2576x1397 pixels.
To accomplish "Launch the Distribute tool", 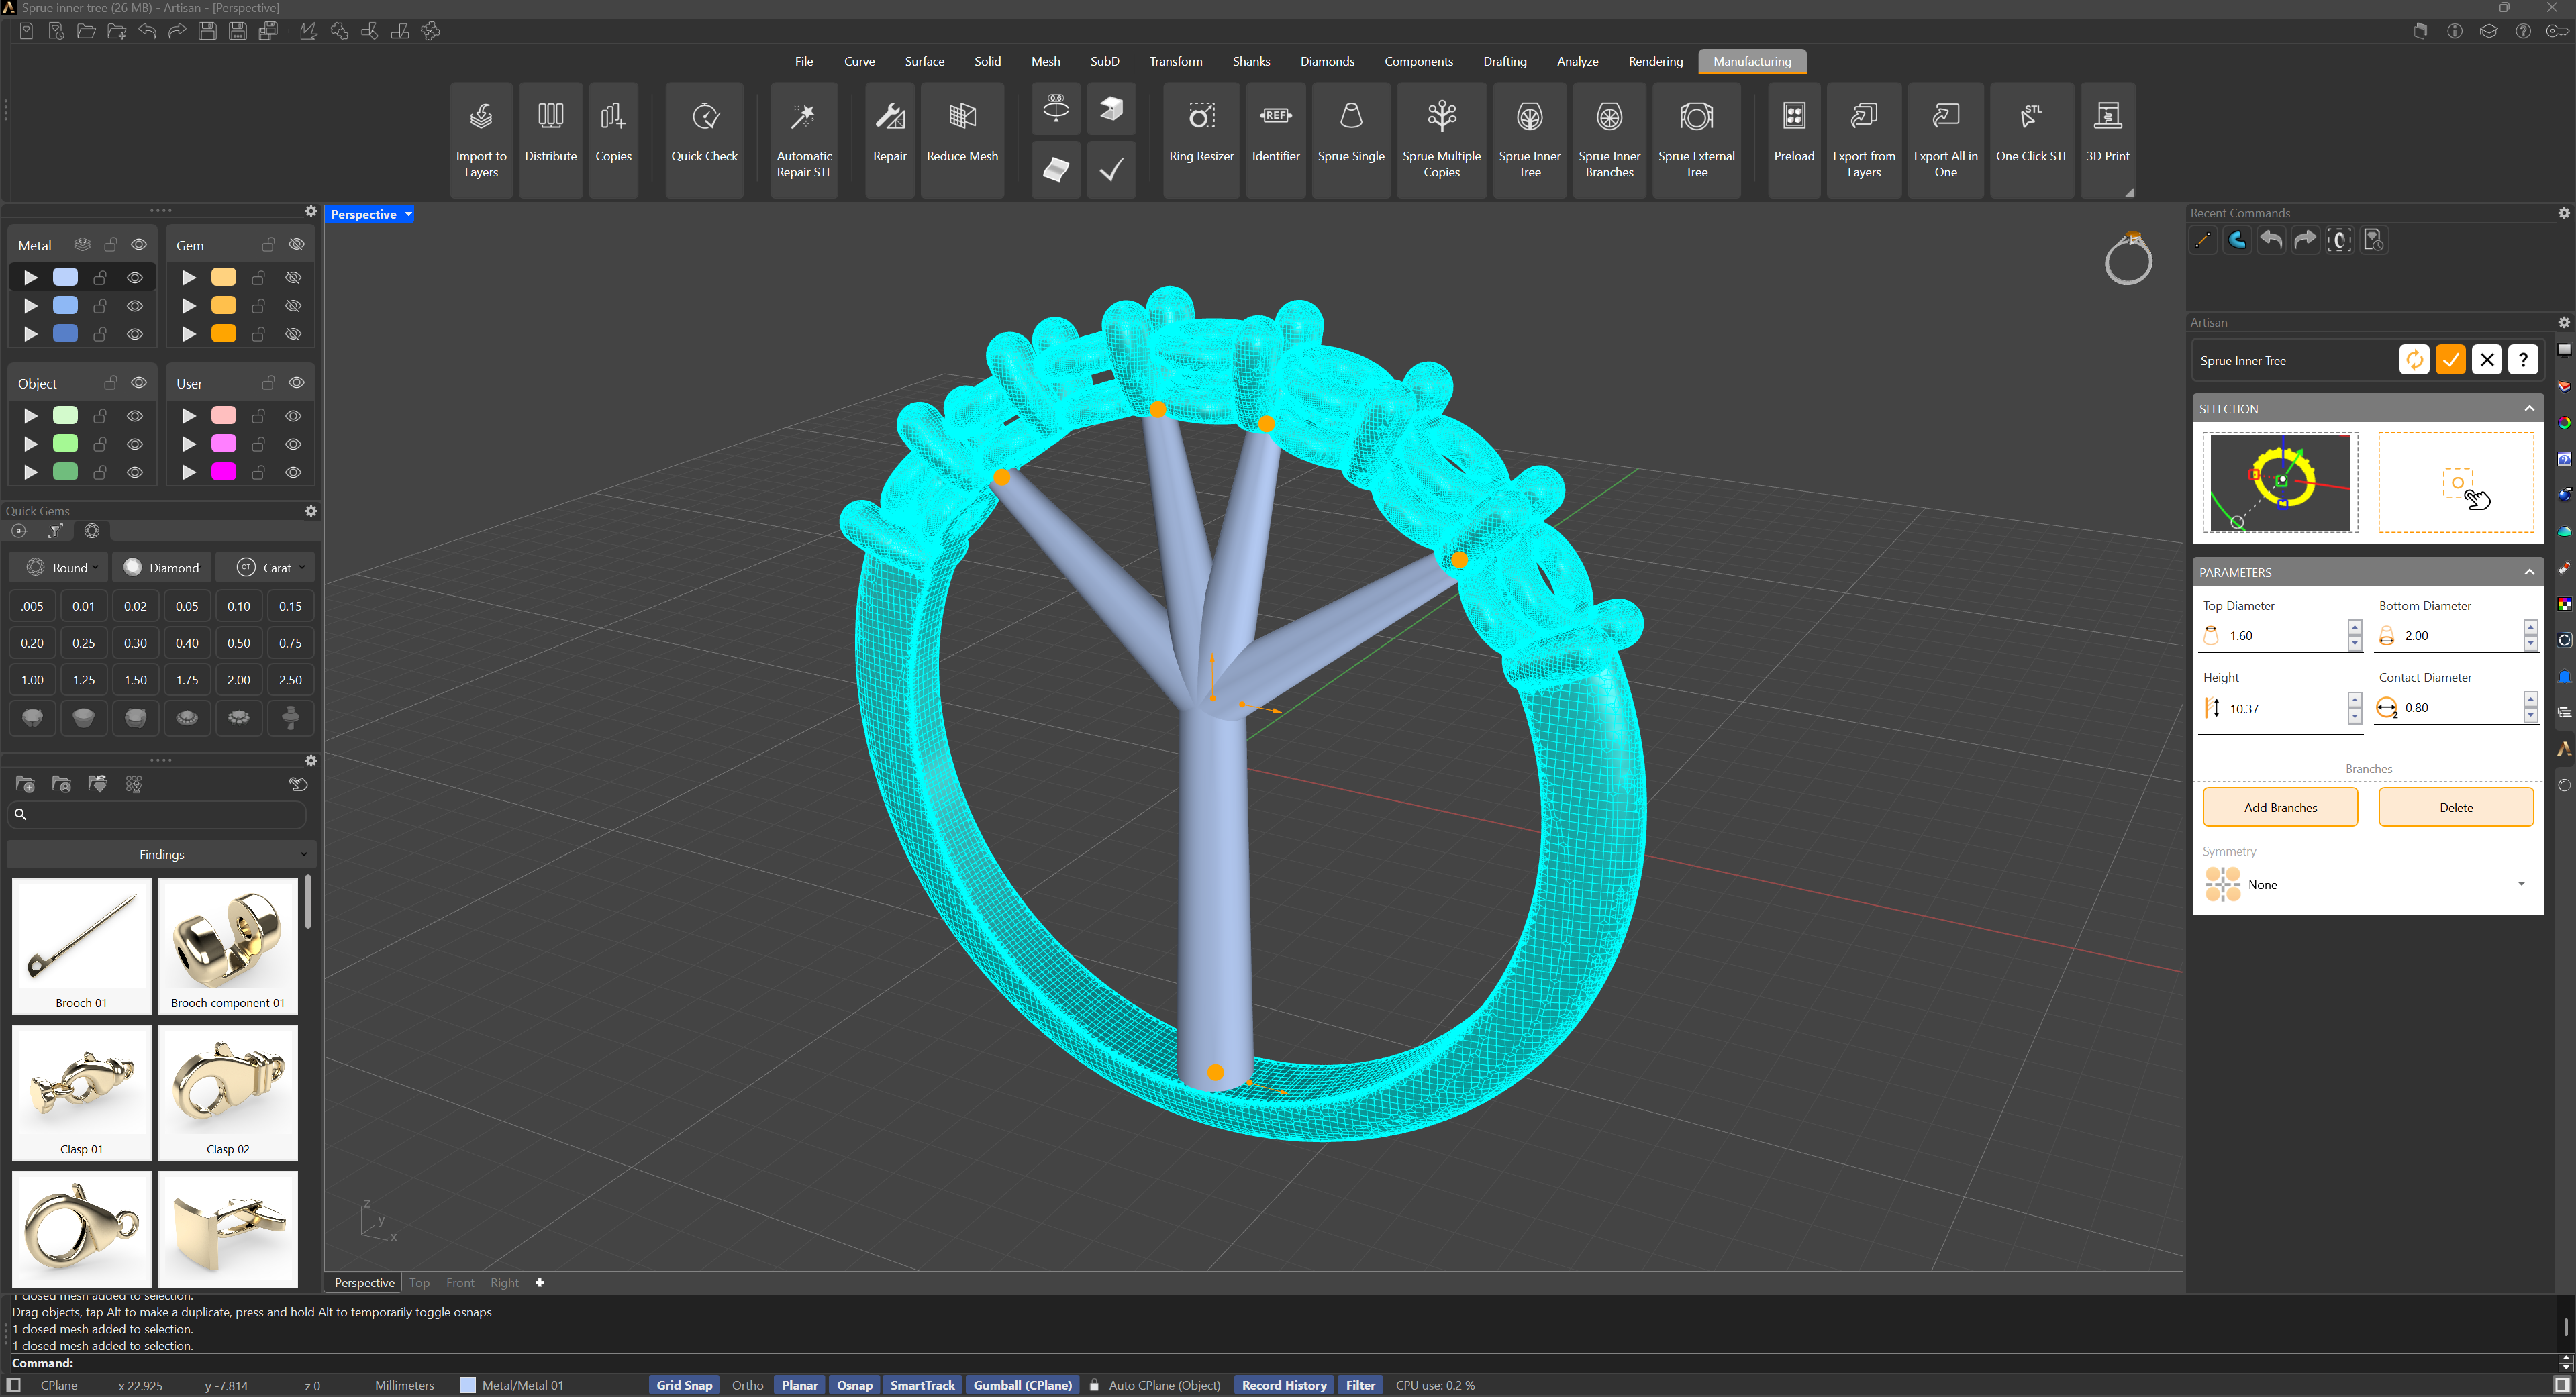I will pyautogui.click(x=550, y=140).
